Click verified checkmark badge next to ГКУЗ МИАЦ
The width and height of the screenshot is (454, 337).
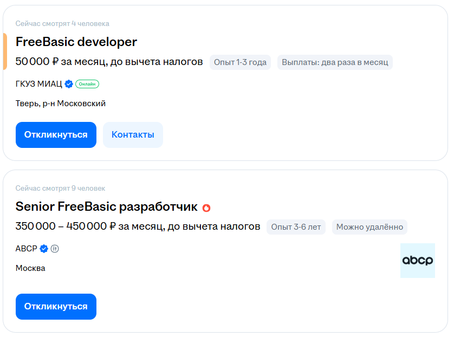(x=69, y=84)
